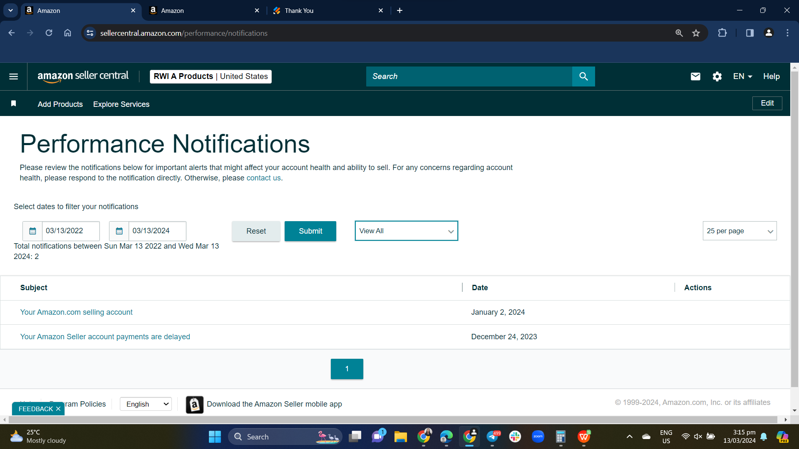Viewport: 799px width, 449px height.
Task: Click the Edit button in navigation bar
Action: coord(767,103)
